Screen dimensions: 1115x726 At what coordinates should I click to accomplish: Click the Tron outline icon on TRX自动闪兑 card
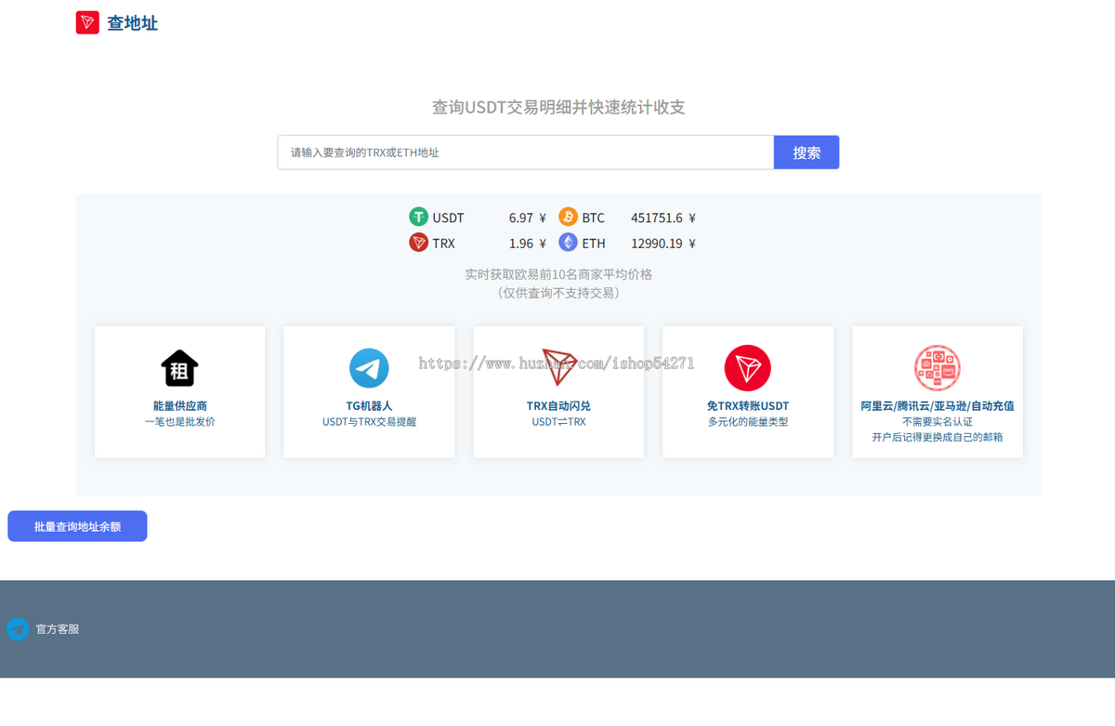(x=559, y=368)
